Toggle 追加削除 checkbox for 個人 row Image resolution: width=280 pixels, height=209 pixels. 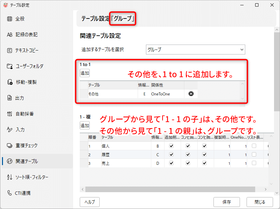(171, 146)
